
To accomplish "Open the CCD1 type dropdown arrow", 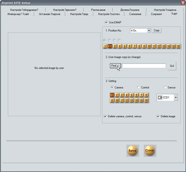I will pyautogui.click(x=176, y=97).
